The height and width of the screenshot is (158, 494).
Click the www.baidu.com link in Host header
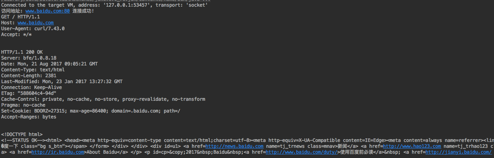coord(35,23)
